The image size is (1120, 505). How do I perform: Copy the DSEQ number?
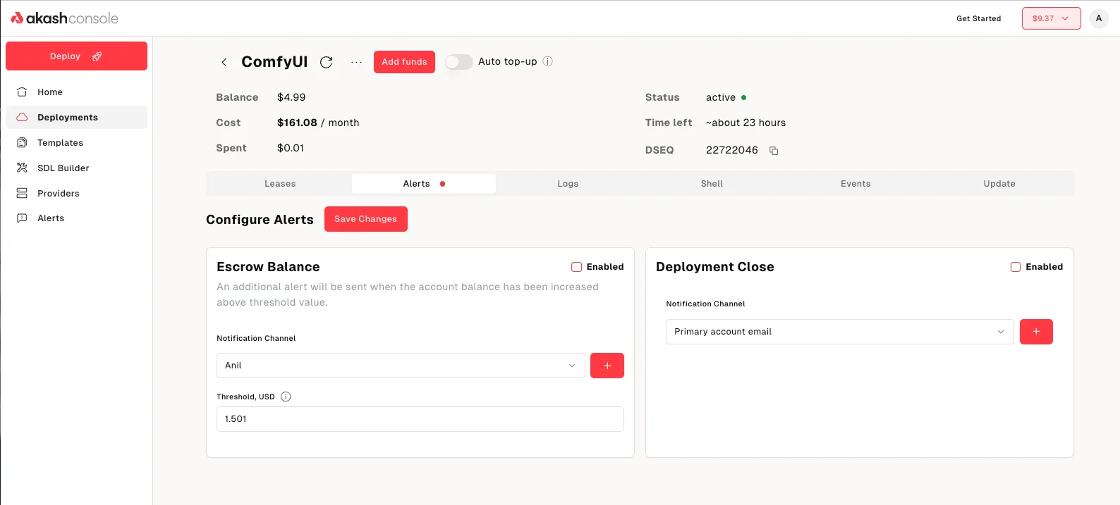pyautogui.click(x=774, y=151)
